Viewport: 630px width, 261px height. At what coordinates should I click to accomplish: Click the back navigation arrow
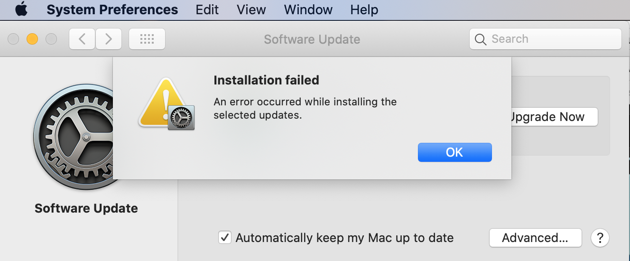coord(83,39)
